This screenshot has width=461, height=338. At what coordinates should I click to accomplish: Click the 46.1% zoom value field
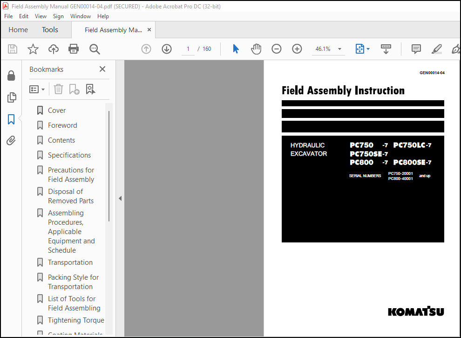(323, 49)
